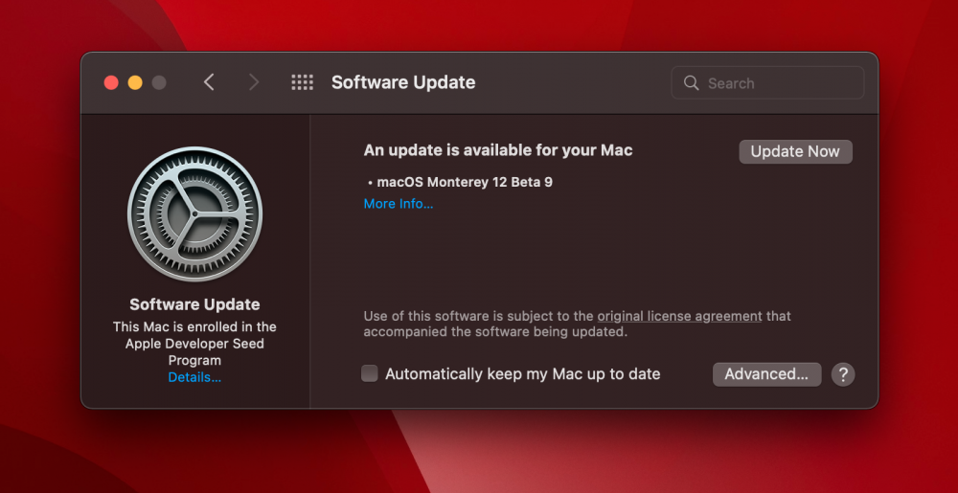Click the forward arrow in toolbar

tap(254, 82)
